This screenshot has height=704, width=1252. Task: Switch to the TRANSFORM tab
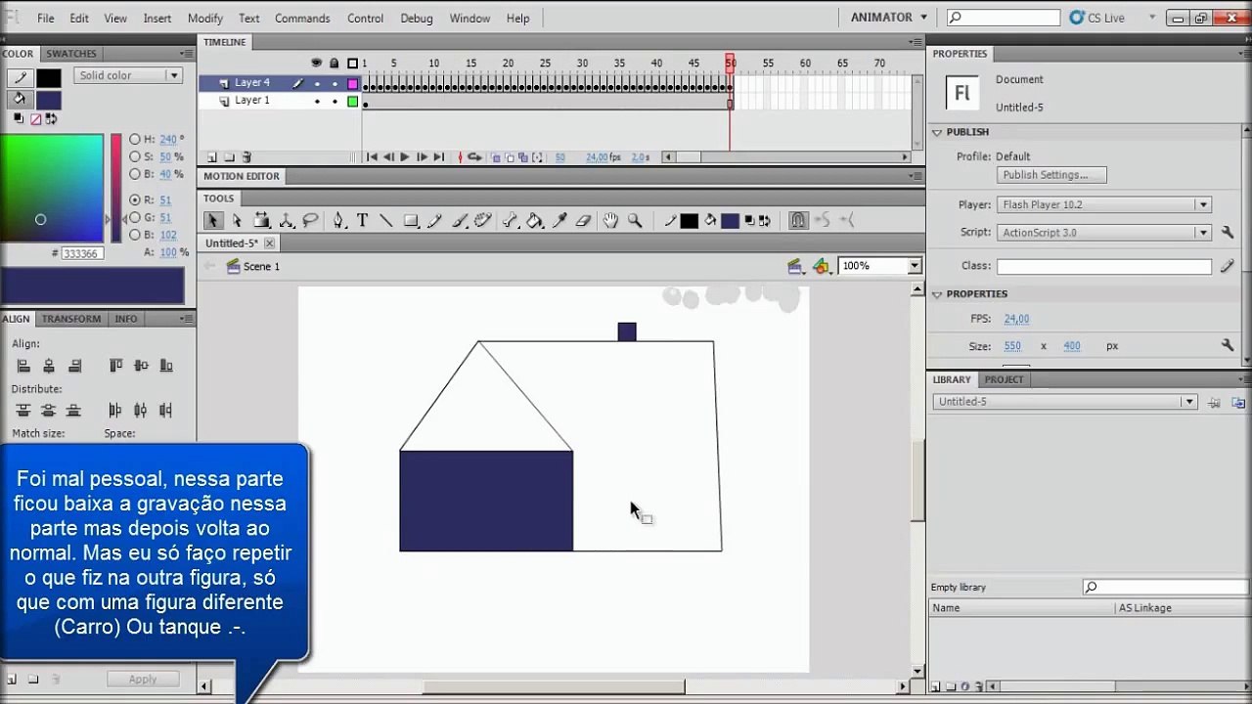[71, 319]
